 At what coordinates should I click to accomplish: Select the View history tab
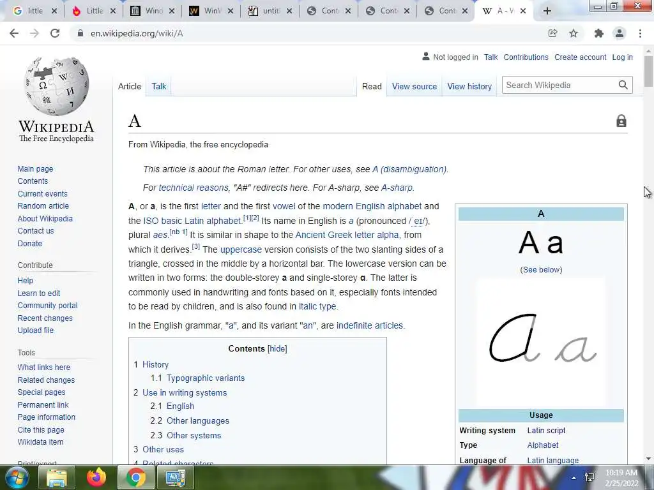tap(469, 86)
